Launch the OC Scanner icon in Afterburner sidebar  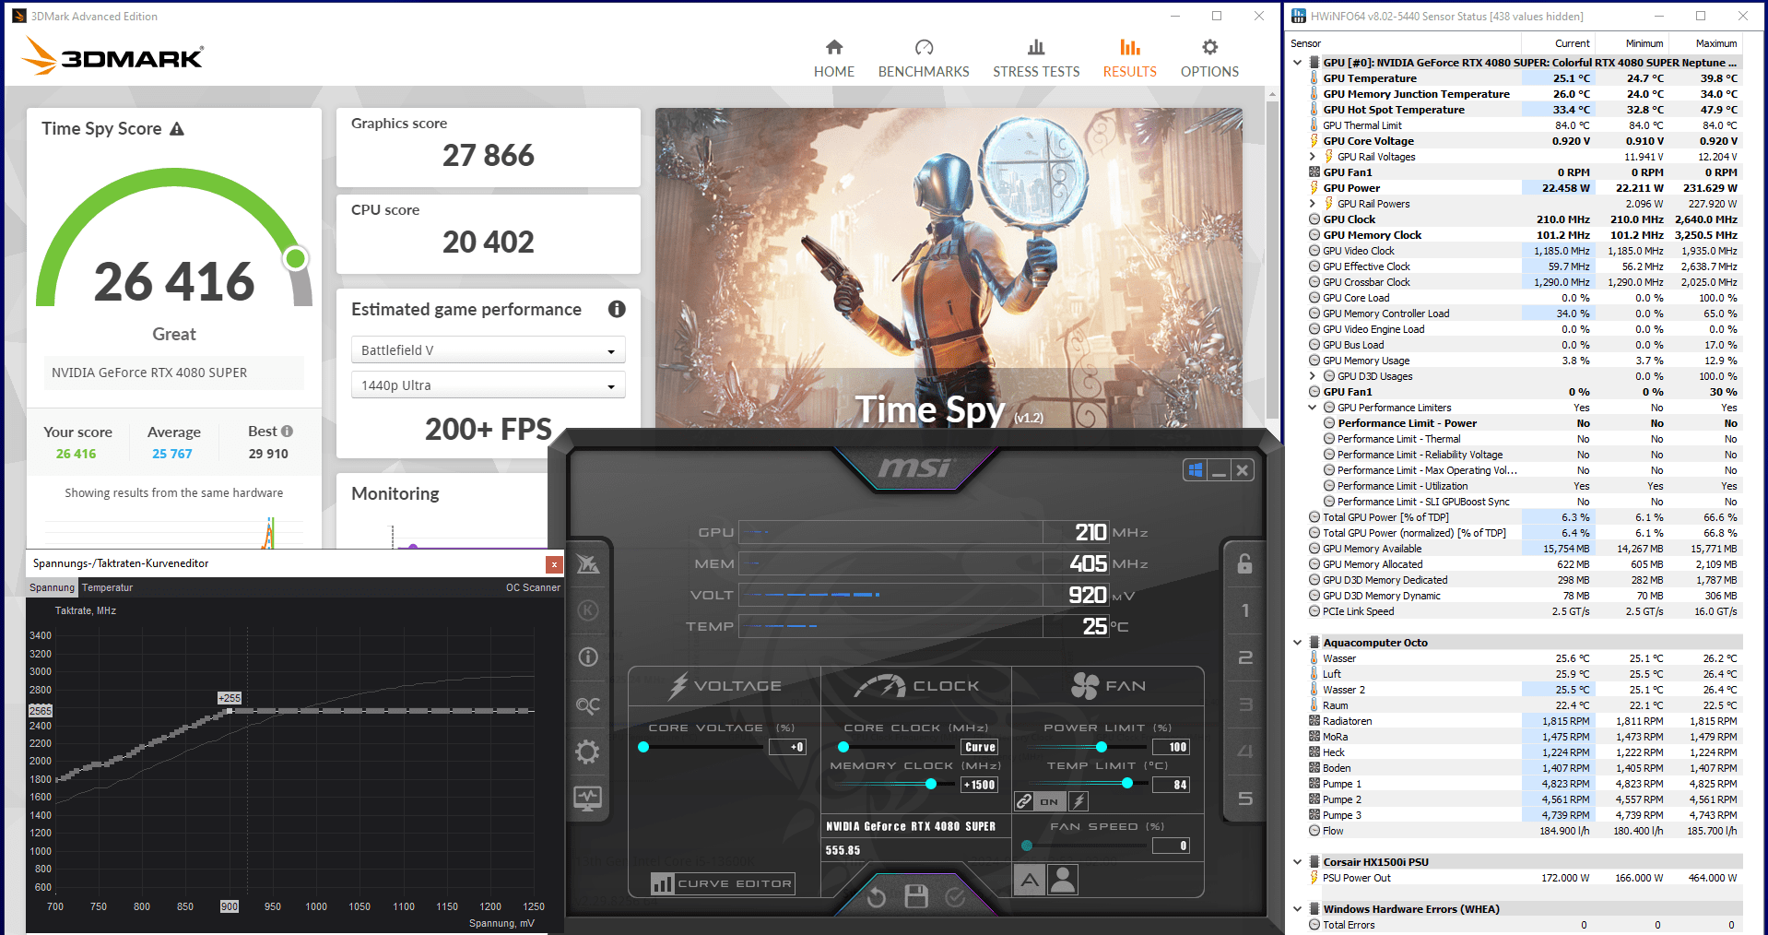tap(588, 705)
